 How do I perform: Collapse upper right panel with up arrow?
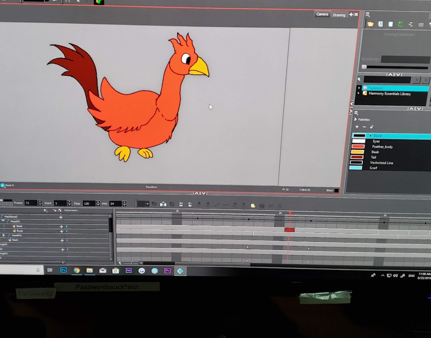coord(390,74)
